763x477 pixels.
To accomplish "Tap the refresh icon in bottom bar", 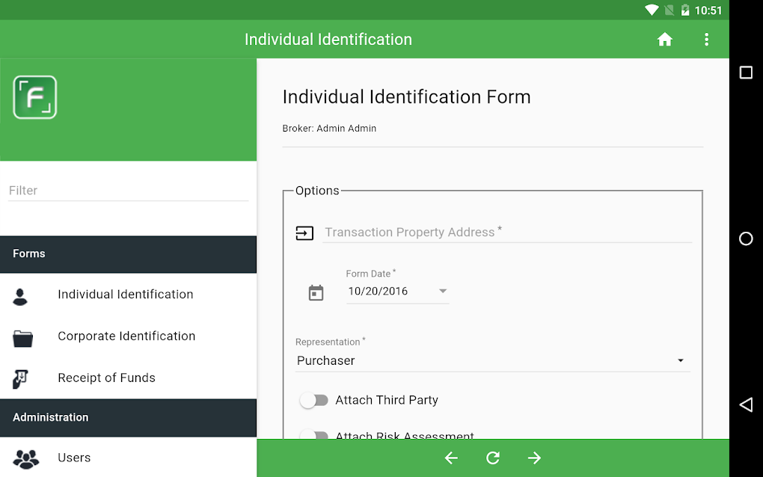I will pos(492,458).
